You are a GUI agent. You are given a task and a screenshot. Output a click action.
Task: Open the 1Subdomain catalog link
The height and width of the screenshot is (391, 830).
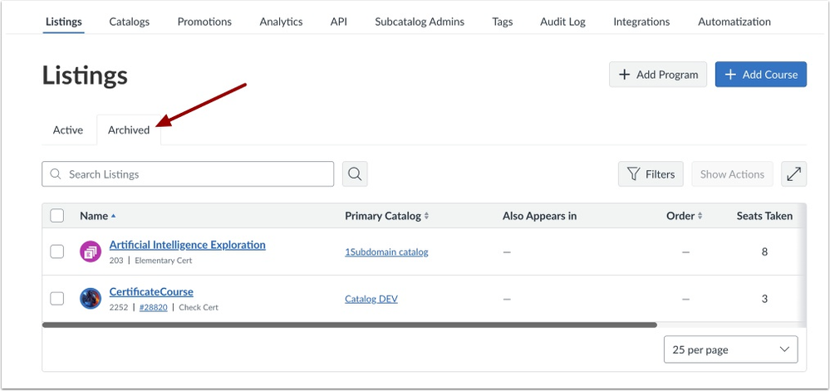tap(386, 252)
